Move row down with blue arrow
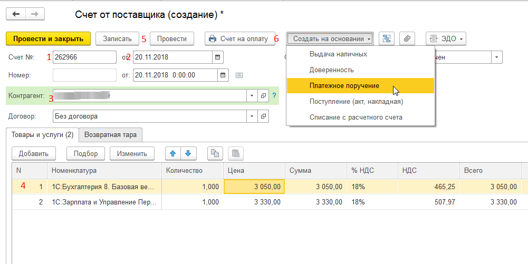The height and width of the screenshot is (264, 528). tap(188, 153)
